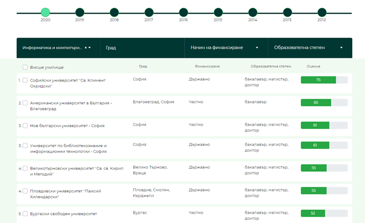Select the Бургаски свободен университет checkbox
Screen dimensions: 365x223
pyautogui.click(x=25, y=214)
